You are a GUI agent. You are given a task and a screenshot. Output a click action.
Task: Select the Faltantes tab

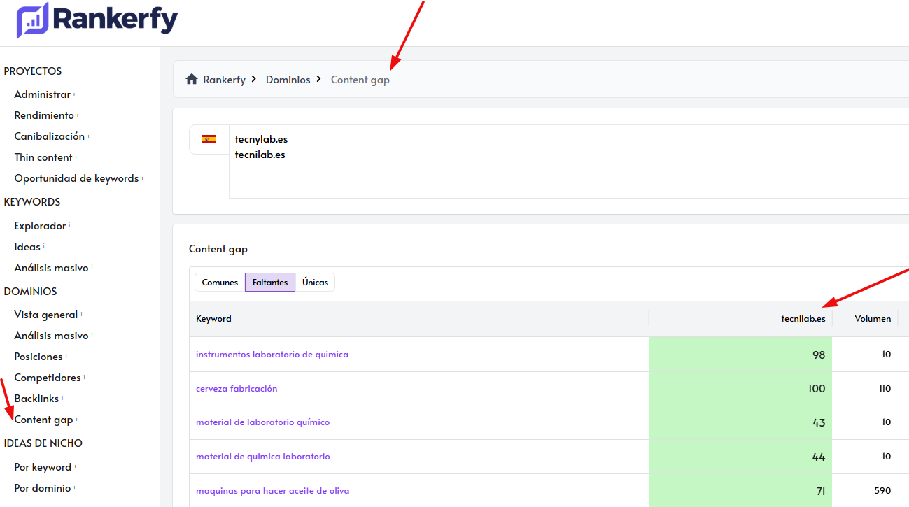270,283
